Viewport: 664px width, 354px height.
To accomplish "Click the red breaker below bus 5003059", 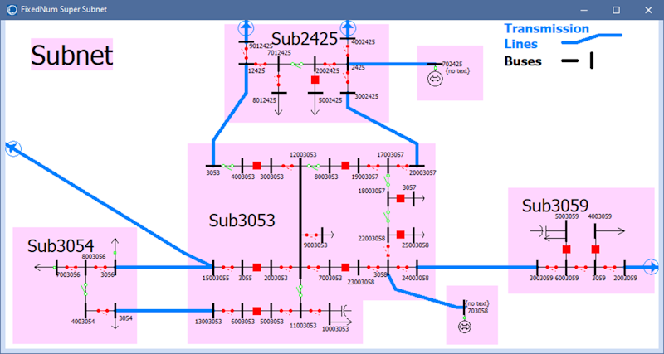I will (566, 249).
